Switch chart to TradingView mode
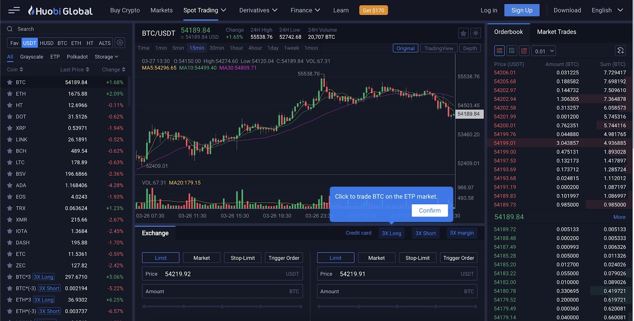The width and height of the screenshot is (634, 321). point(439,48)
